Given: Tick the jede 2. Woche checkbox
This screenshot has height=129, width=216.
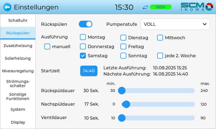Looking at the screenshot, I should [x=160, y=56].
